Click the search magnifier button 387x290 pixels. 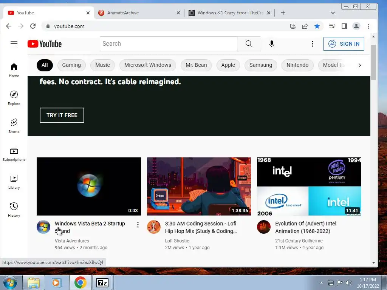click(x=249, y=44)
